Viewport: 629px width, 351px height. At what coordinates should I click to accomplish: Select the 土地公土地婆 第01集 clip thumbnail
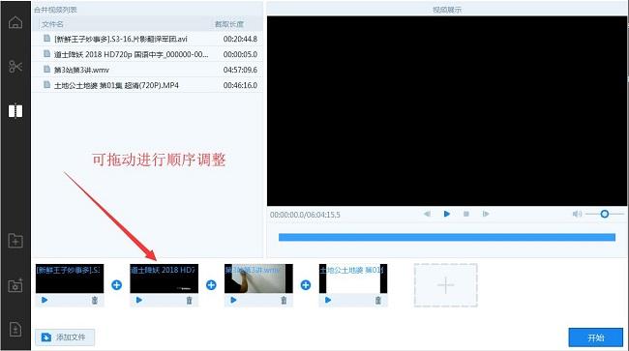(353, 278)
